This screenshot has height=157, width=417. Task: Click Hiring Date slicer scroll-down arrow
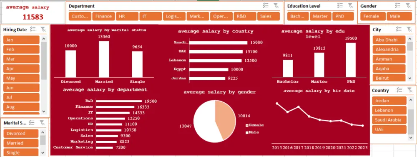click(x=44, y=111)
